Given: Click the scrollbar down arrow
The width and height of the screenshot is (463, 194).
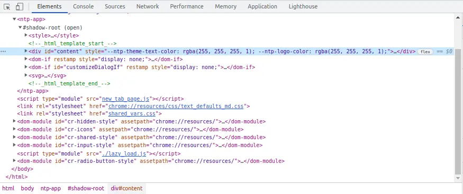Looking at the screenshot, I should click(458, 178).
